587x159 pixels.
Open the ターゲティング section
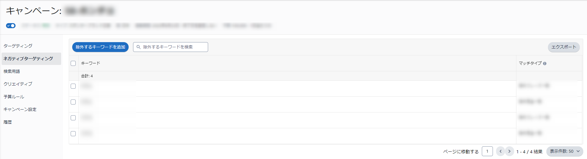pos(18,46)
